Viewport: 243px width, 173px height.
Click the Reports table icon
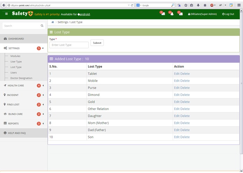click(x=5, y=123)
